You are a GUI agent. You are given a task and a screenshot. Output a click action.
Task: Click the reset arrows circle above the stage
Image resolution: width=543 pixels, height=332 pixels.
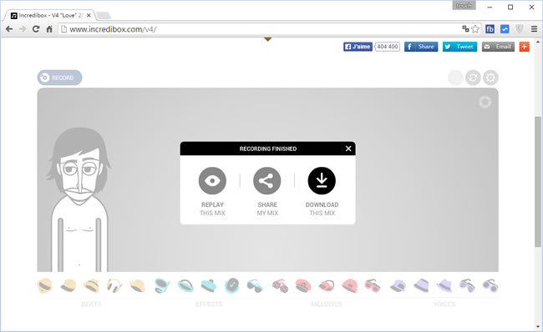tap(473, 78)
